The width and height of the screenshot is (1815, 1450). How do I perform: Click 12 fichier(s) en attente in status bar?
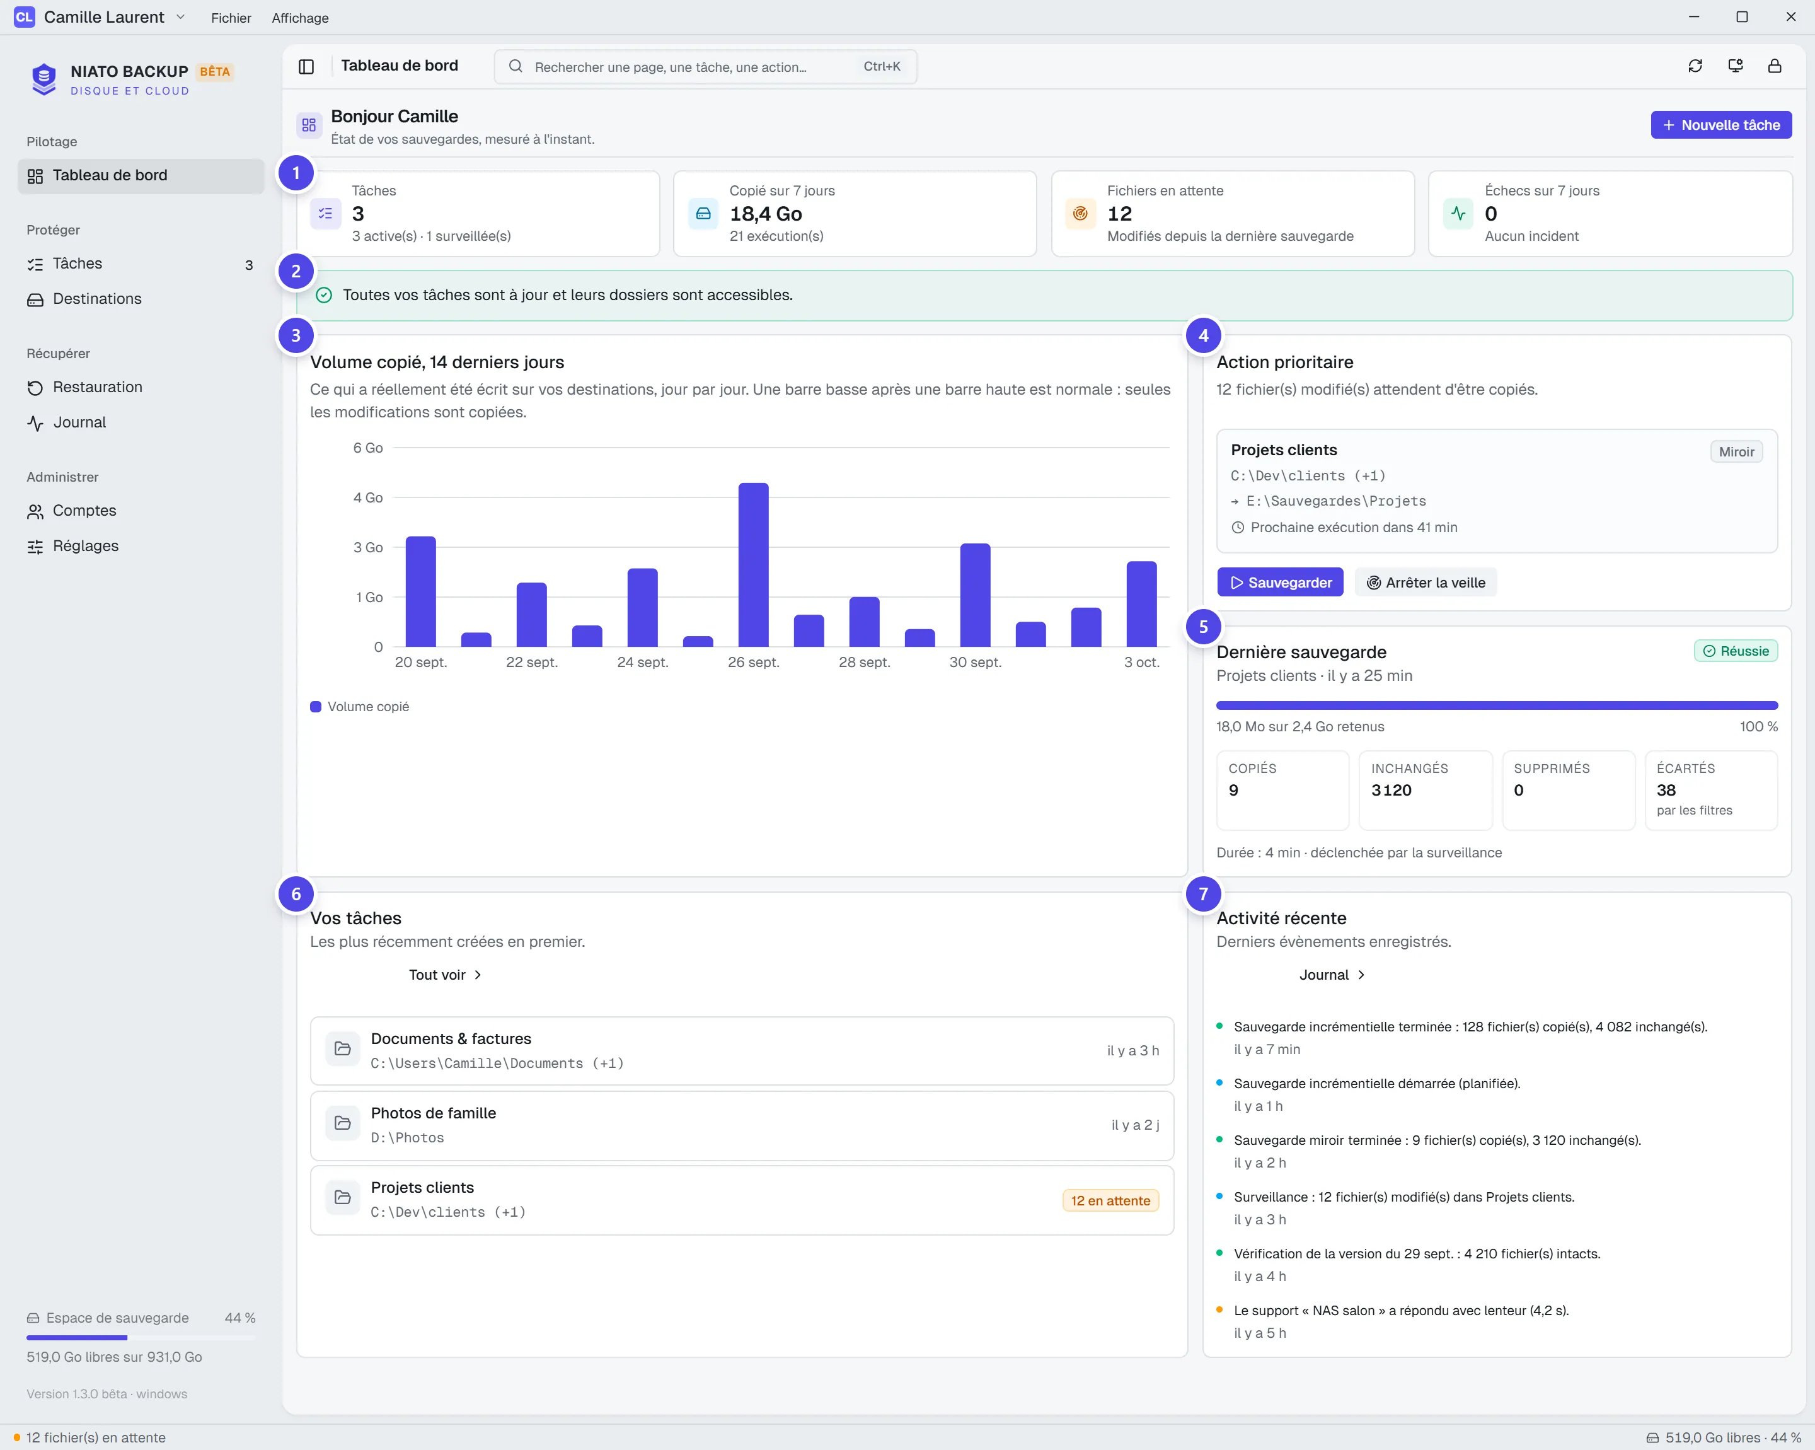pyautogui.click(x=89, y=1437)
